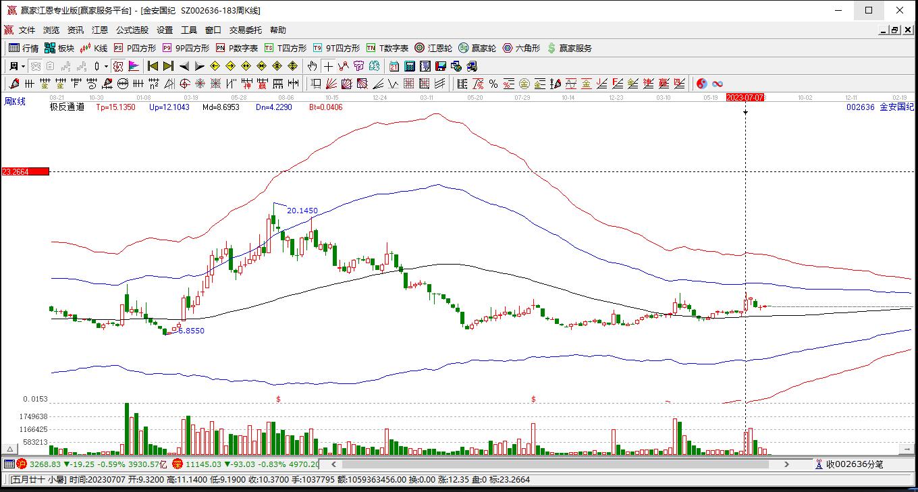Open the 帮助 menu
The height and width of the screenshot is (492, 918).
(278, 30)
